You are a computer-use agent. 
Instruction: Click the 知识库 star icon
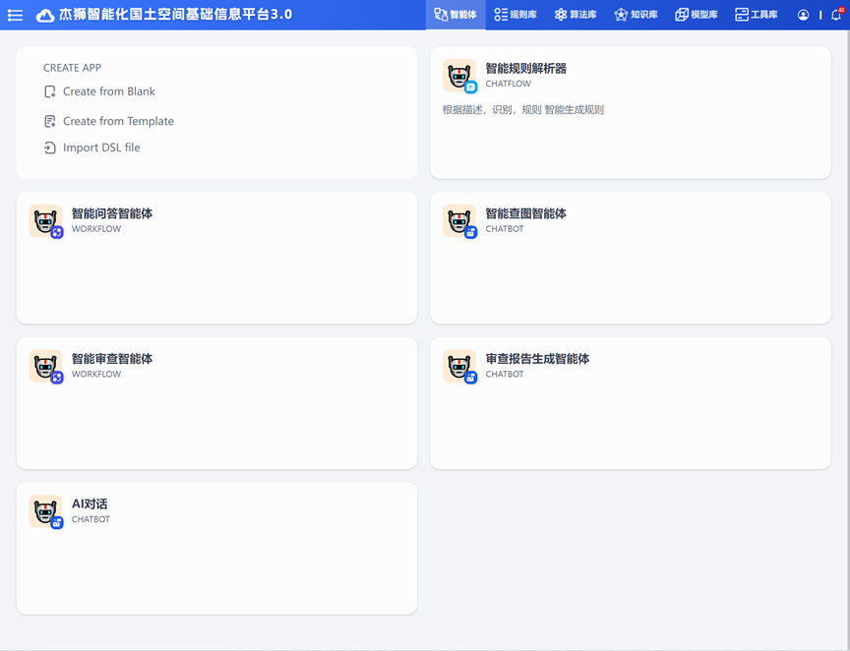[621, 15]
